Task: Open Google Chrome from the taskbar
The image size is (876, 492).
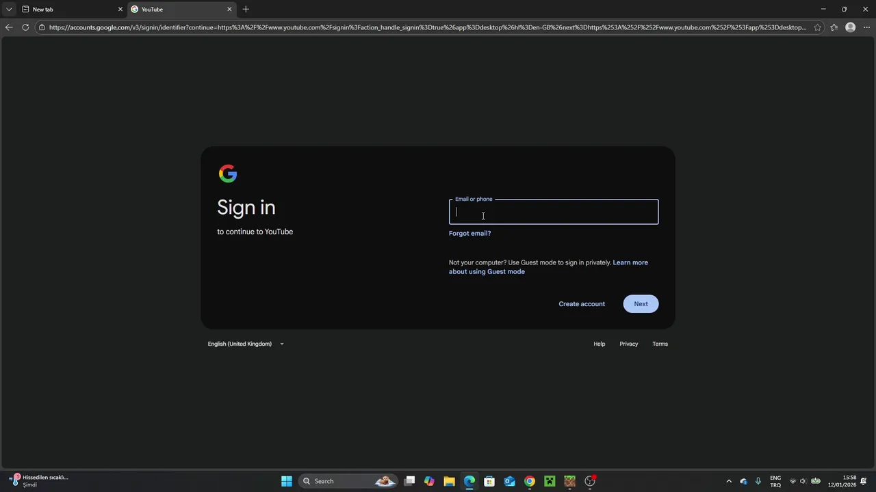Action: pos(530,481)
